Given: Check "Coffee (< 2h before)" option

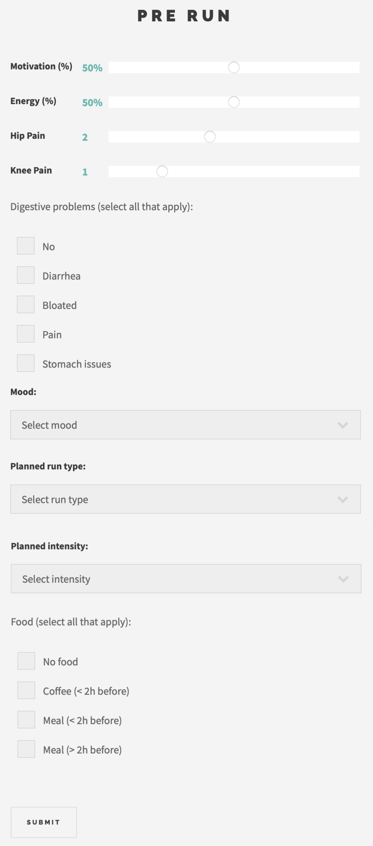Looking at the screenshot, I should click(x=26, y=691).
